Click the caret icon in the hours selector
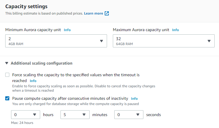Image resolution: width=219 pixels, height=128 pixels. [x=35, y=115]
